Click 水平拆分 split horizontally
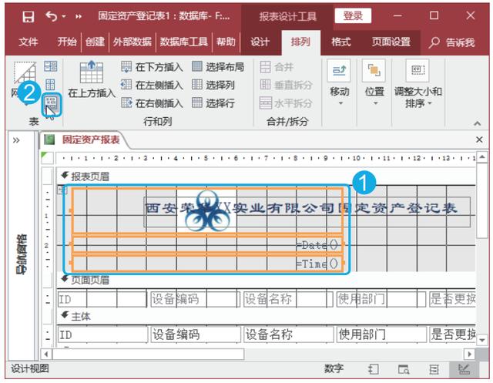The height and width of the screenshot is (383, 493). 286,102
